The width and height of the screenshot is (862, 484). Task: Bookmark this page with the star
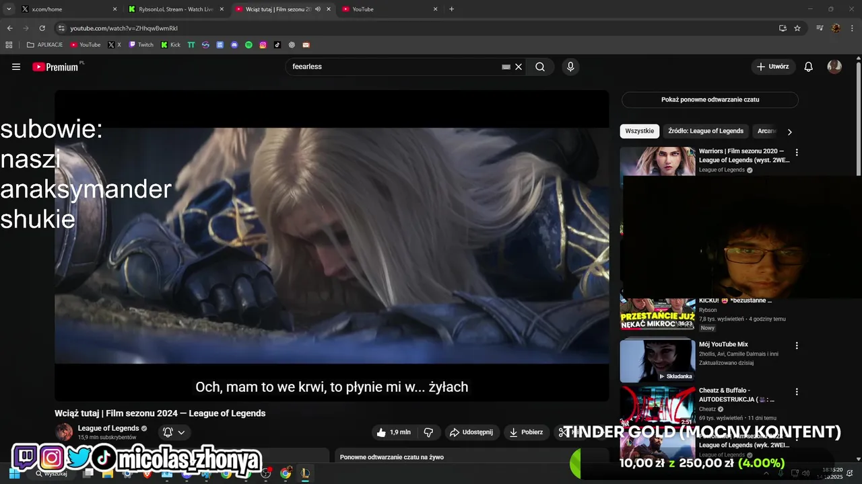(x=797, y=28)
